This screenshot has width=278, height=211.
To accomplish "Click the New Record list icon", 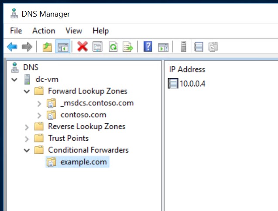I will 199,46.
